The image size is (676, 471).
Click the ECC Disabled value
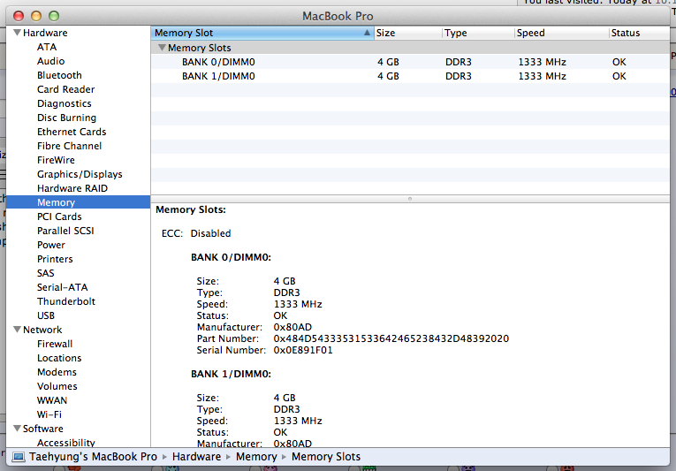point(211,233)
